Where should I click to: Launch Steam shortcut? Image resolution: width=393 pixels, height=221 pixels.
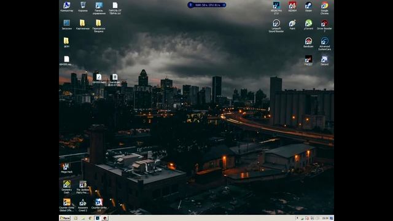point(308,7)
